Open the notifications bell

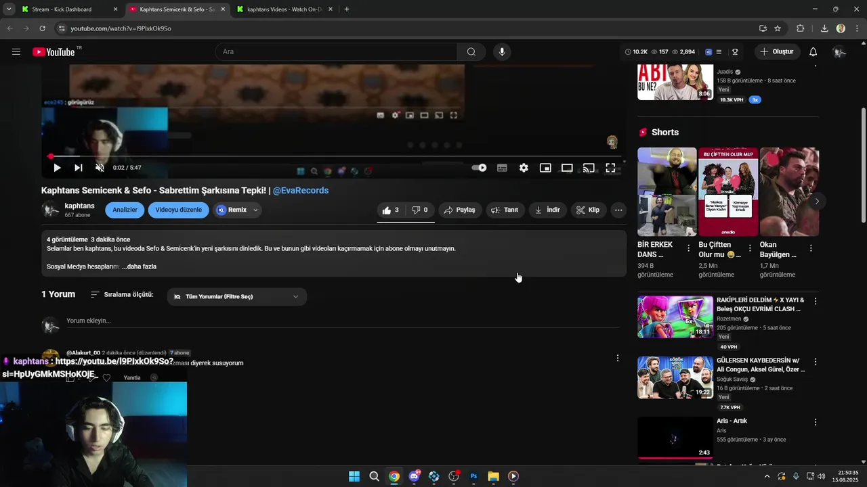[x=813, y=52]
